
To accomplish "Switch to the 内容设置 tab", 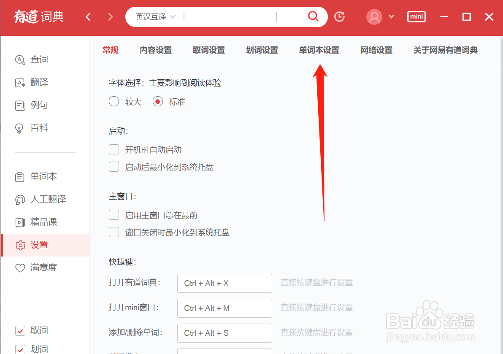I will coord(156,50).
